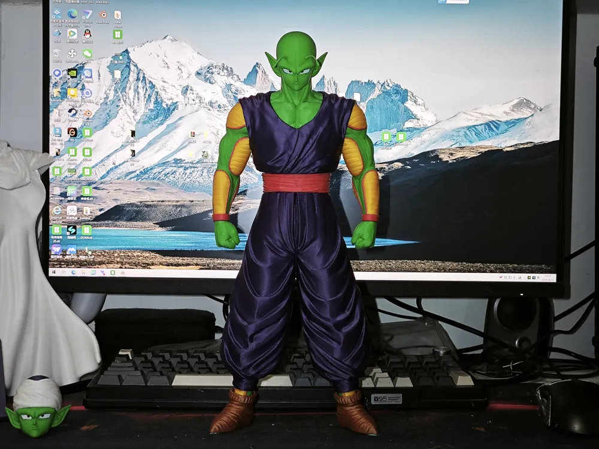Open the Recycle Bin desktop icon
Screen dimensions: 599x449
[x=57, y=53]
